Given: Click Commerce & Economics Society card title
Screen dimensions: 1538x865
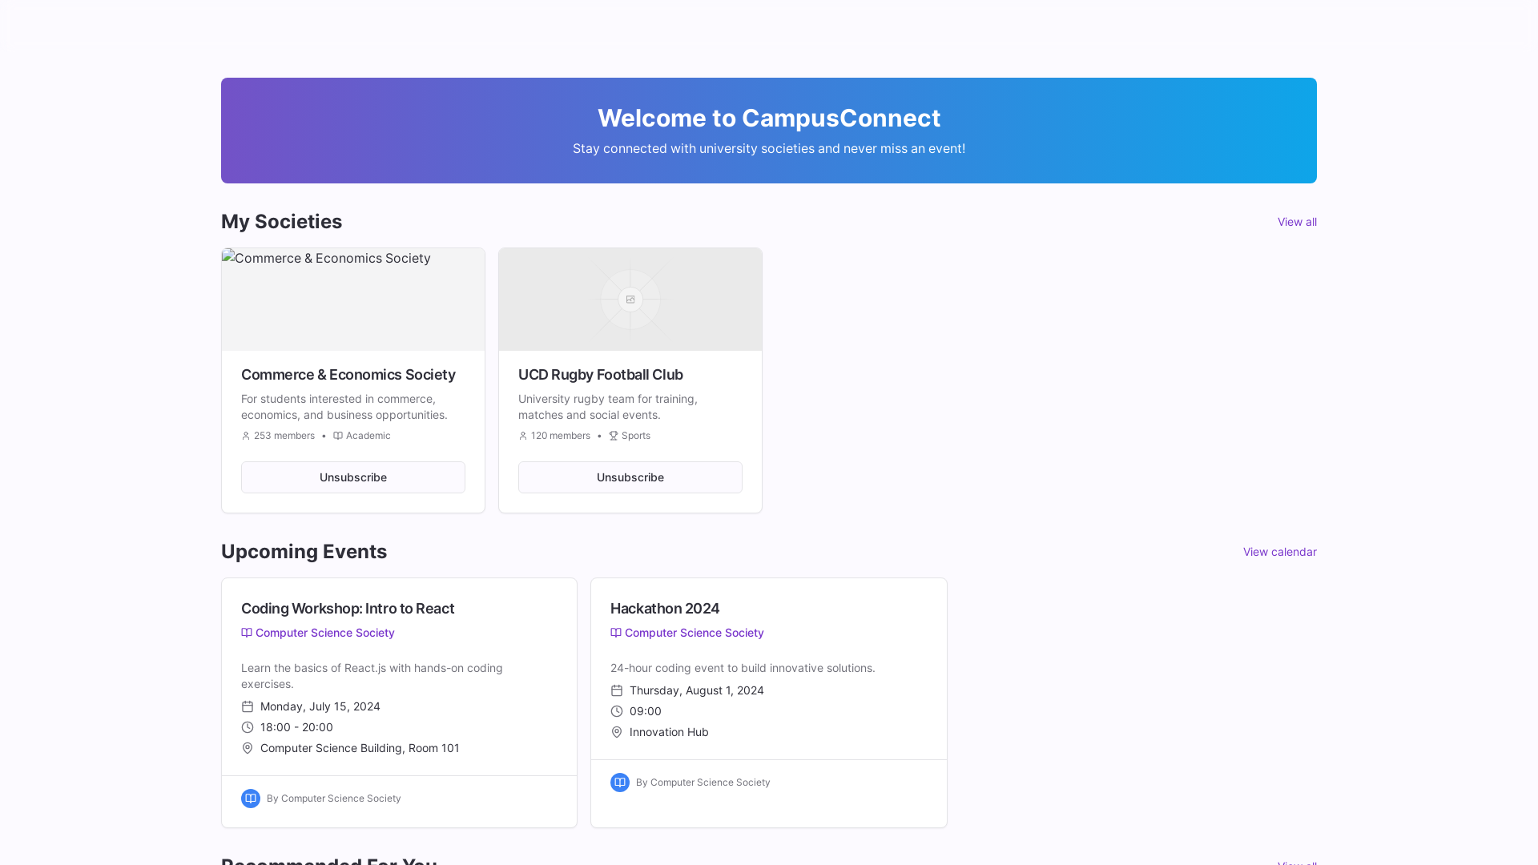Looking at the screenshot, I should click(348, 375).
